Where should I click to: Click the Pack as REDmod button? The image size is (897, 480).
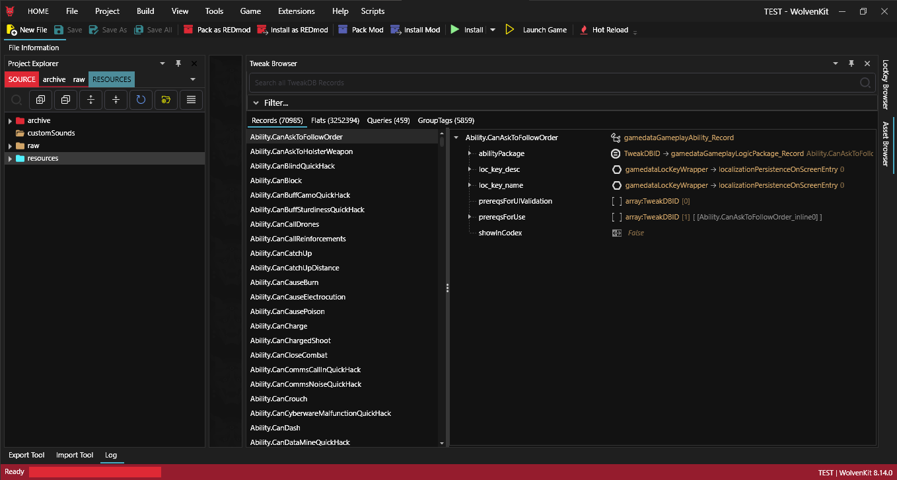coord(217,30)
